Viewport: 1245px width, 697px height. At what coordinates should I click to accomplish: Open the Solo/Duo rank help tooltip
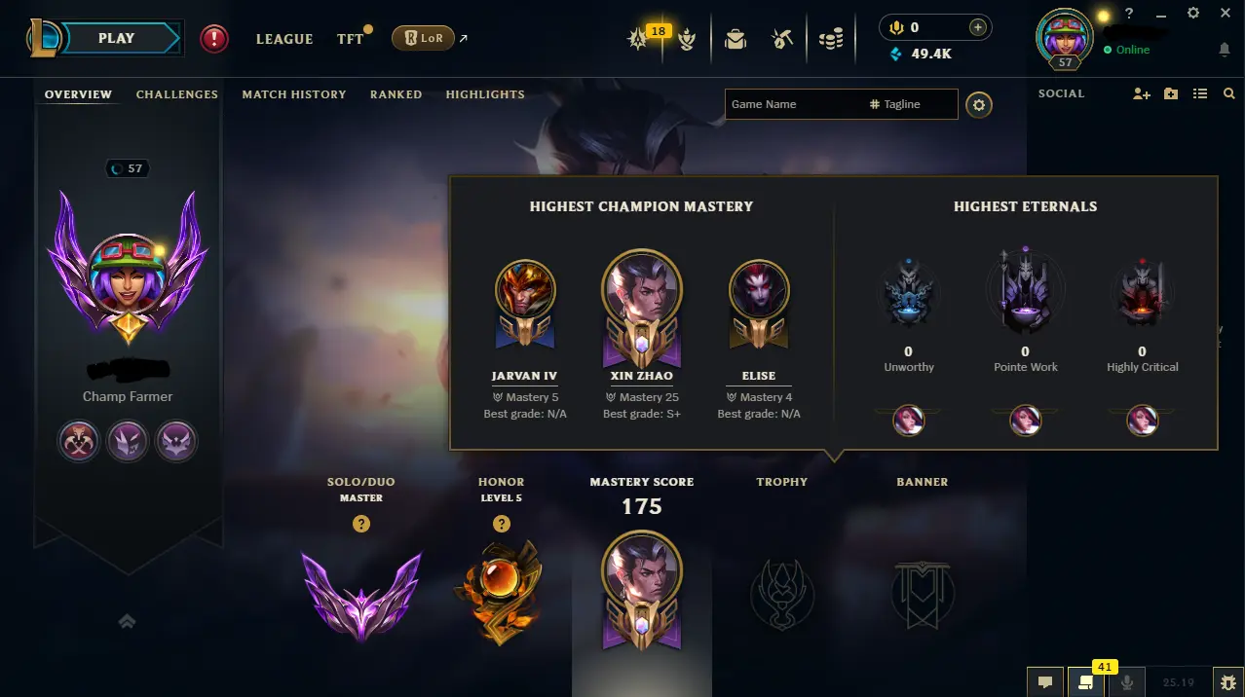pos(361,524)
